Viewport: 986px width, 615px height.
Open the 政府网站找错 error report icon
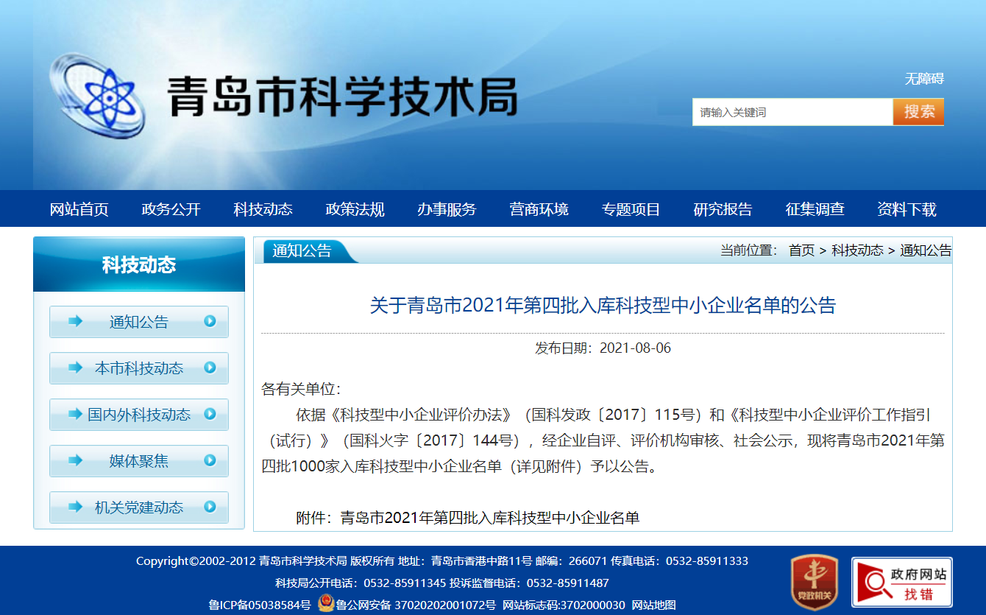click(901, 582)
